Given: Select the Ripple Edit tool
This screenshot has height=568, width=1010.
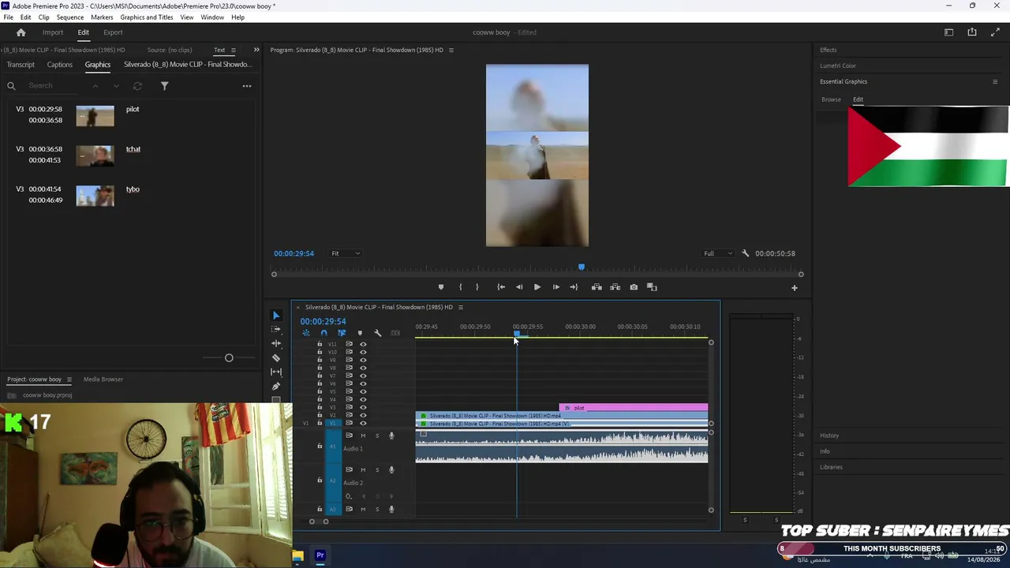Looking at the screenshot, I should coord(276,344).
